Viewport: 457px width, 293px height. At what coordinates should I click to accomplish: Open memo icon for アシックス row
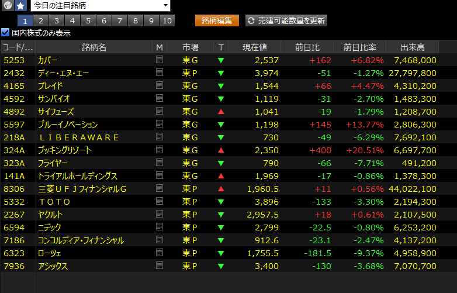click(160, 266)
